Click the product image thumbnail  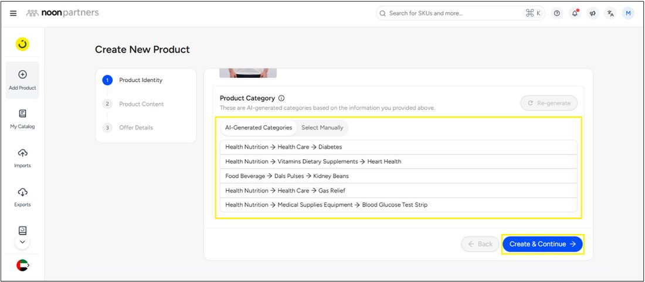pos(248,73)
